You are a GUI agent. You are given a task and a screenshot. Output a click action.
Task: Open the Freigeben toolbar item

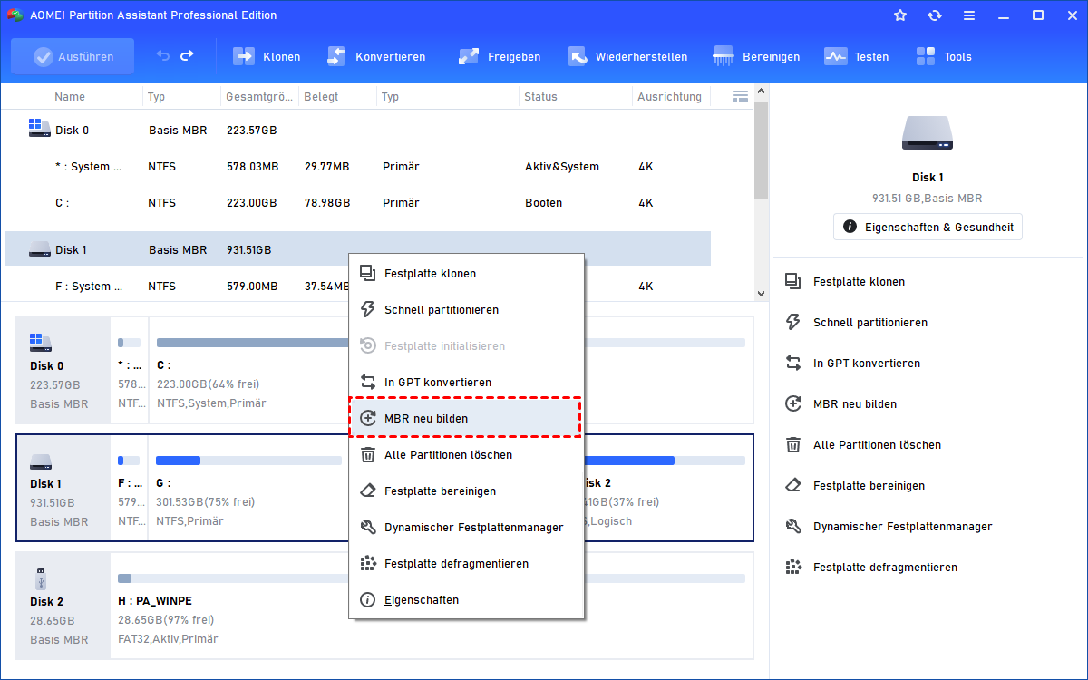click(500, 56)
